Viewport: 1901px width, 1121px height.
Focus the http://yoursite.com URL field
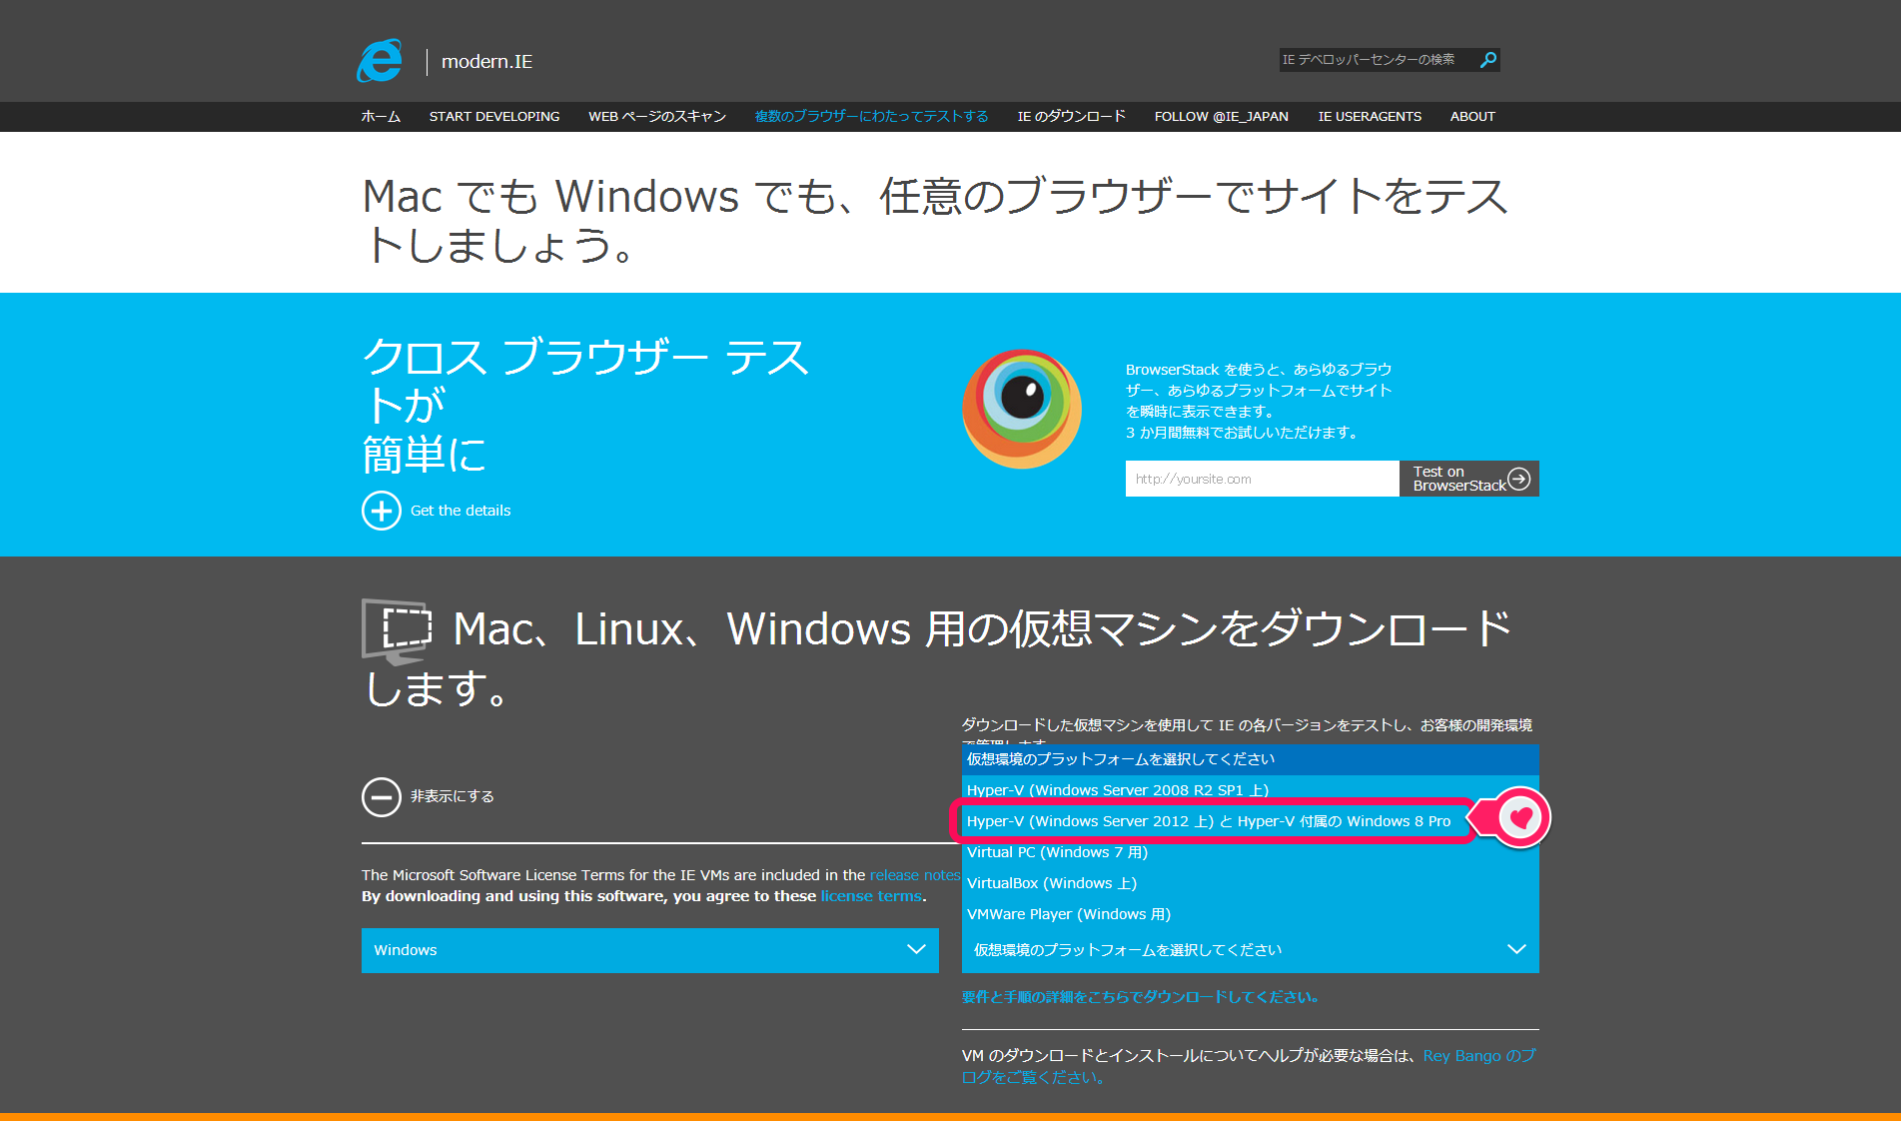(x=1262, y=479)
